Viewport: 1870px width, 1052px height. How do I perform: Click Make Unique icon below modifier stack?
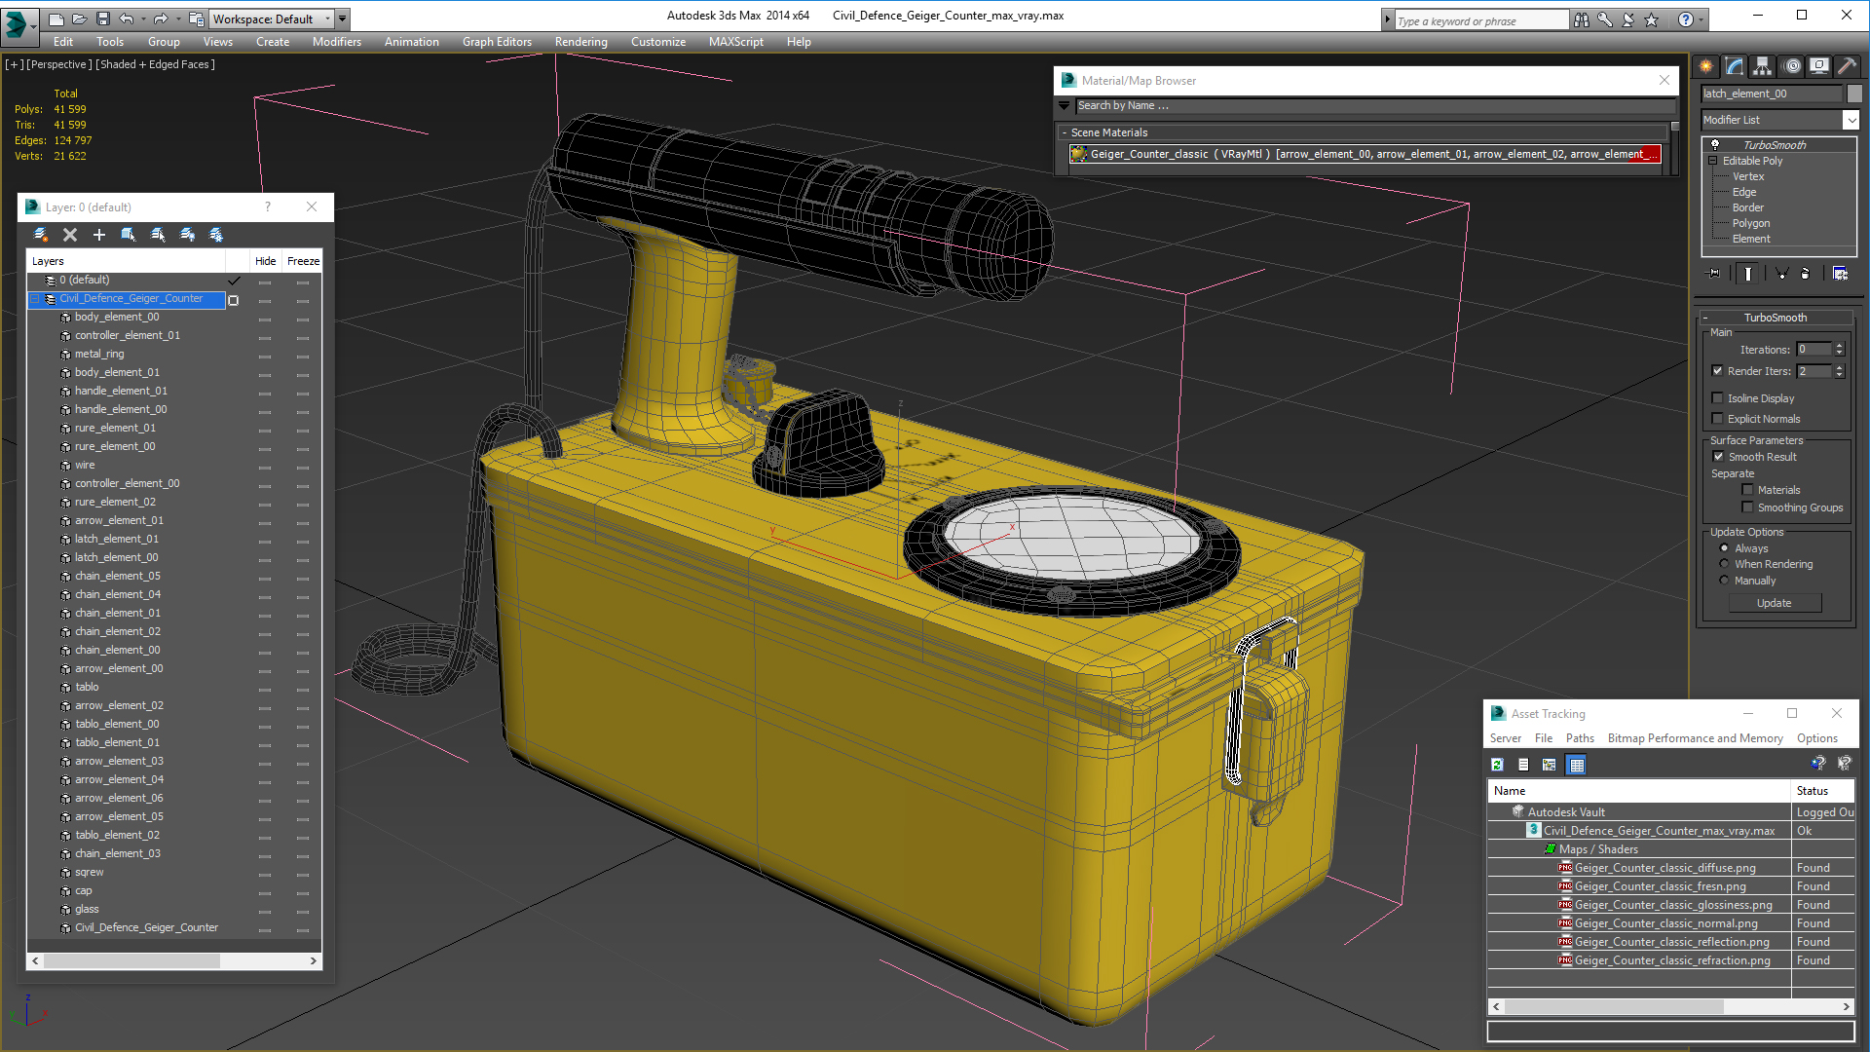(1781, 274)
